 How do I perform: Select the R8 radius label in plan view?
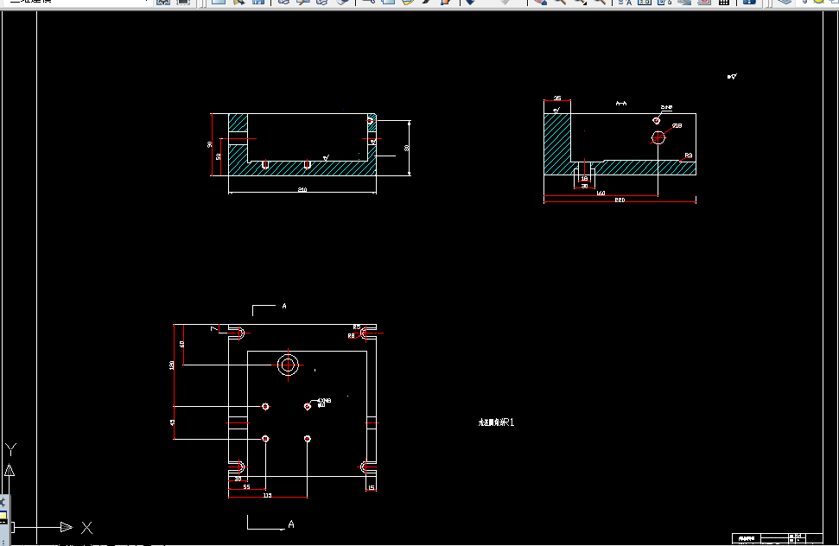coord(351,336)
